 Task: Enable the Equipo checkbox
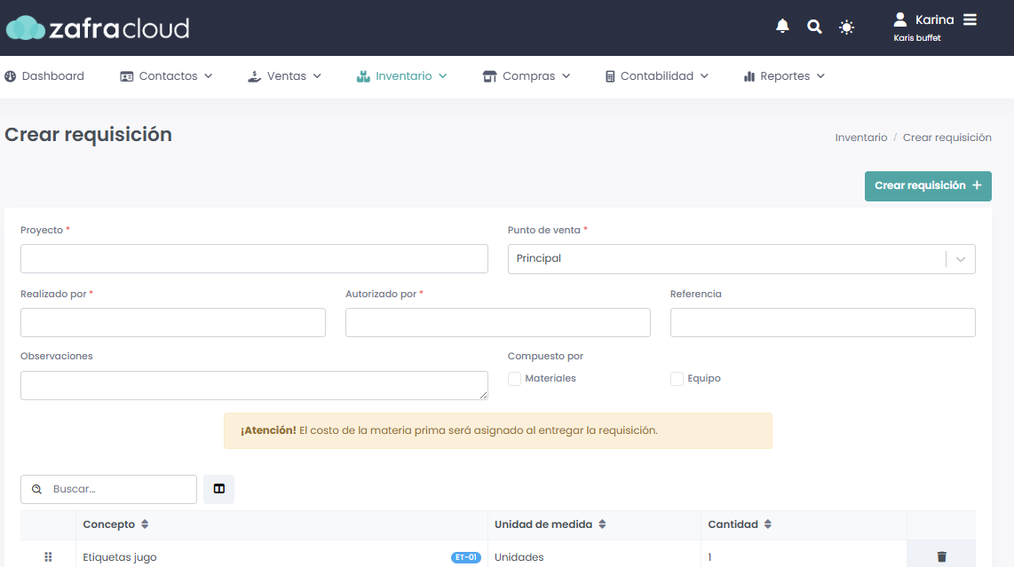coord(677,379)
